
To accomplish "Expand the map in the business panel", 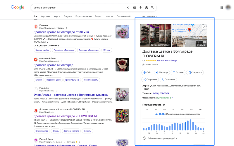I will [204, 27].
